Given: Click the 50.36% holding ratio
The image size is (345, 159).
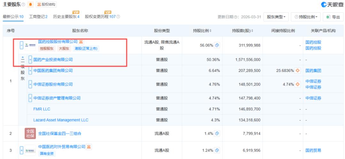Looking at the screenshot, I should tap(214, 60).
